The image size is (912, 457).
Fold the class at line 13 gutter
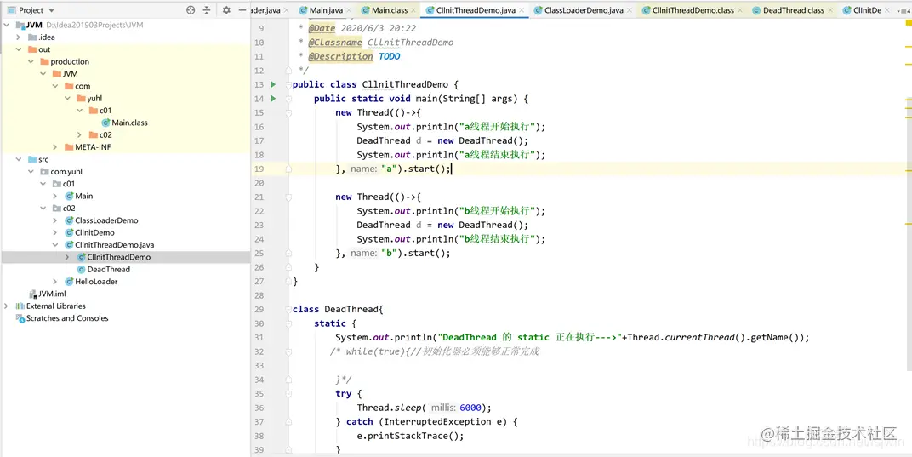tap(288, 84)
